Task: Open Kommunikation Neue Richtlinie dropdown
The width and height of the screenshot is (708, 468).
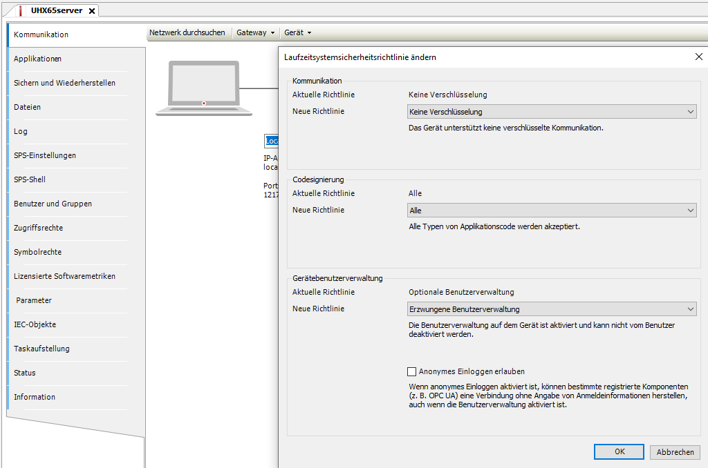Action: [551, 112]
